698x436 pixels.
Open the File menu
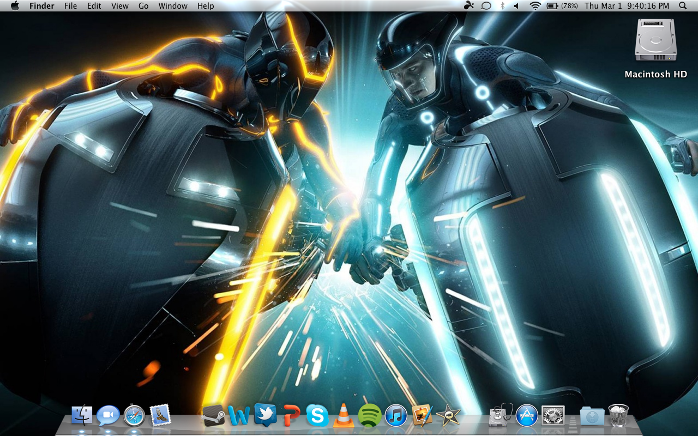(70, 5)
